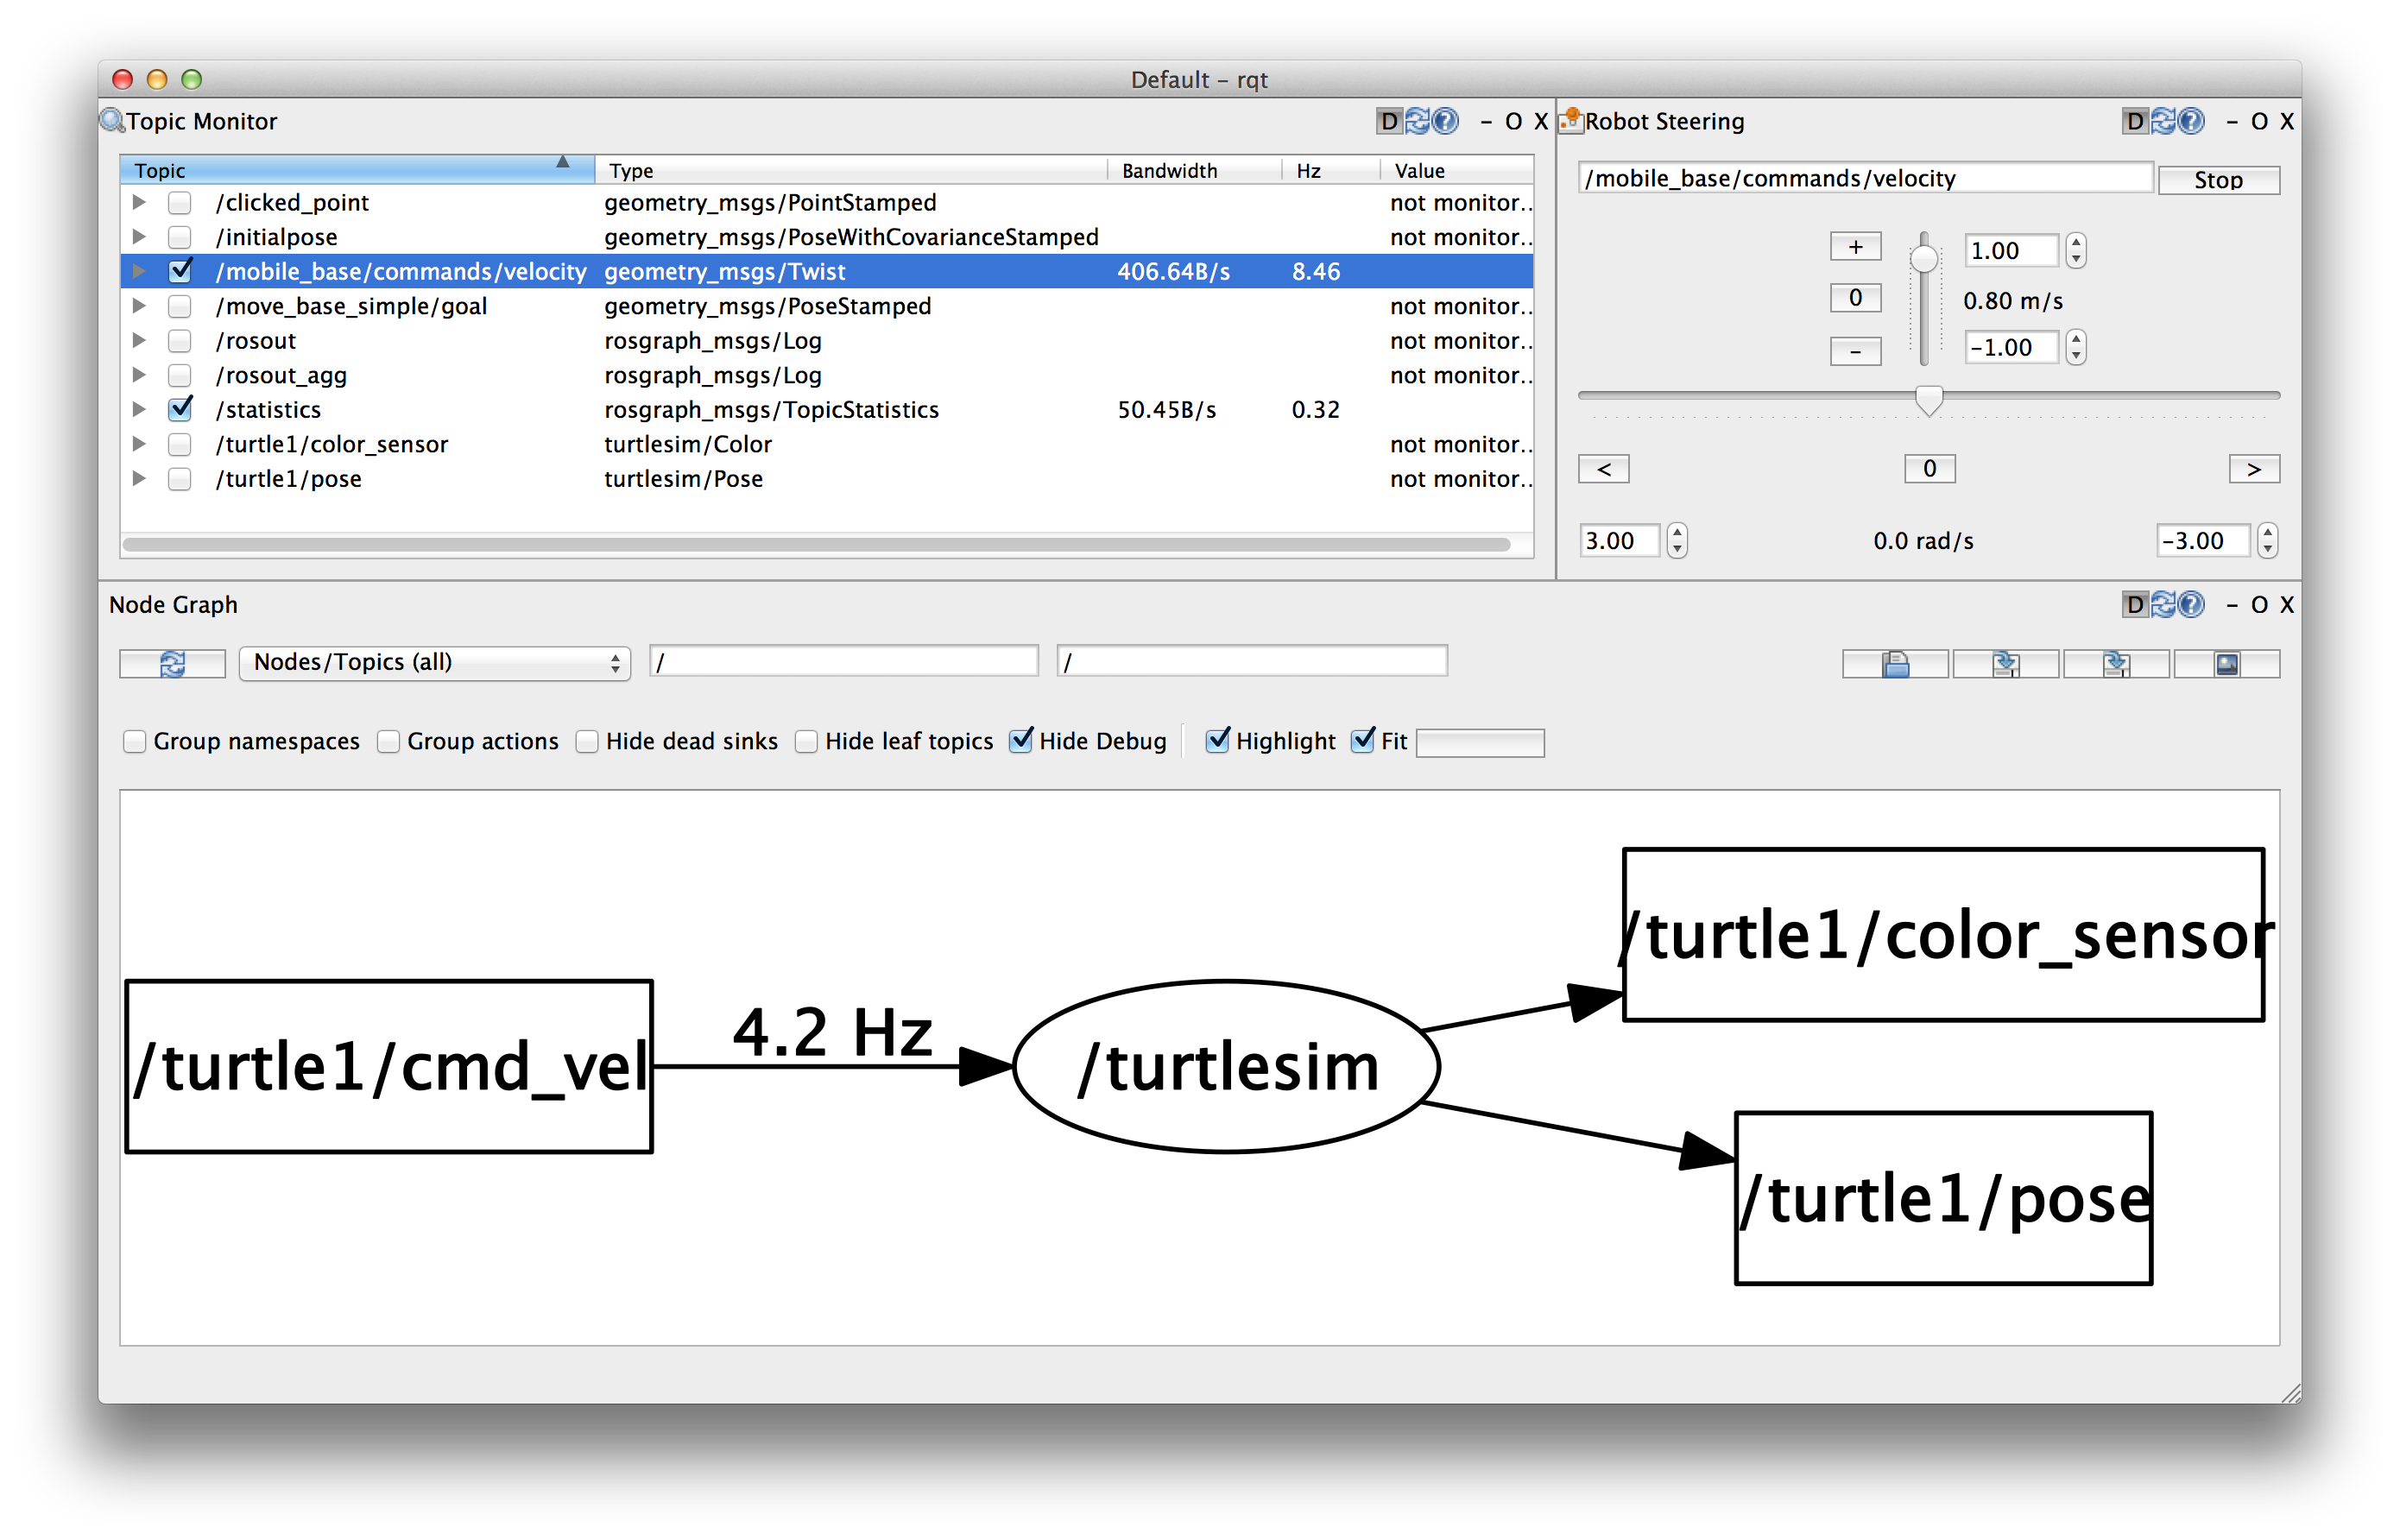Increment the max linear speed 1.00 stepper
Screen dimensions: 2400x1540
2077,242
